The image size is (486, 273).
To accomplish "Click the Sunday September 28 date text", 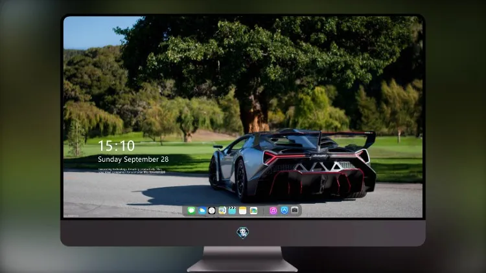I will [133, 159].
